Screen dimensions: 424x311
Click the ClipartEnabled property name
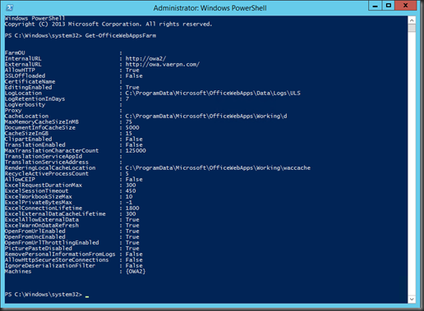[x=29, y=139]
